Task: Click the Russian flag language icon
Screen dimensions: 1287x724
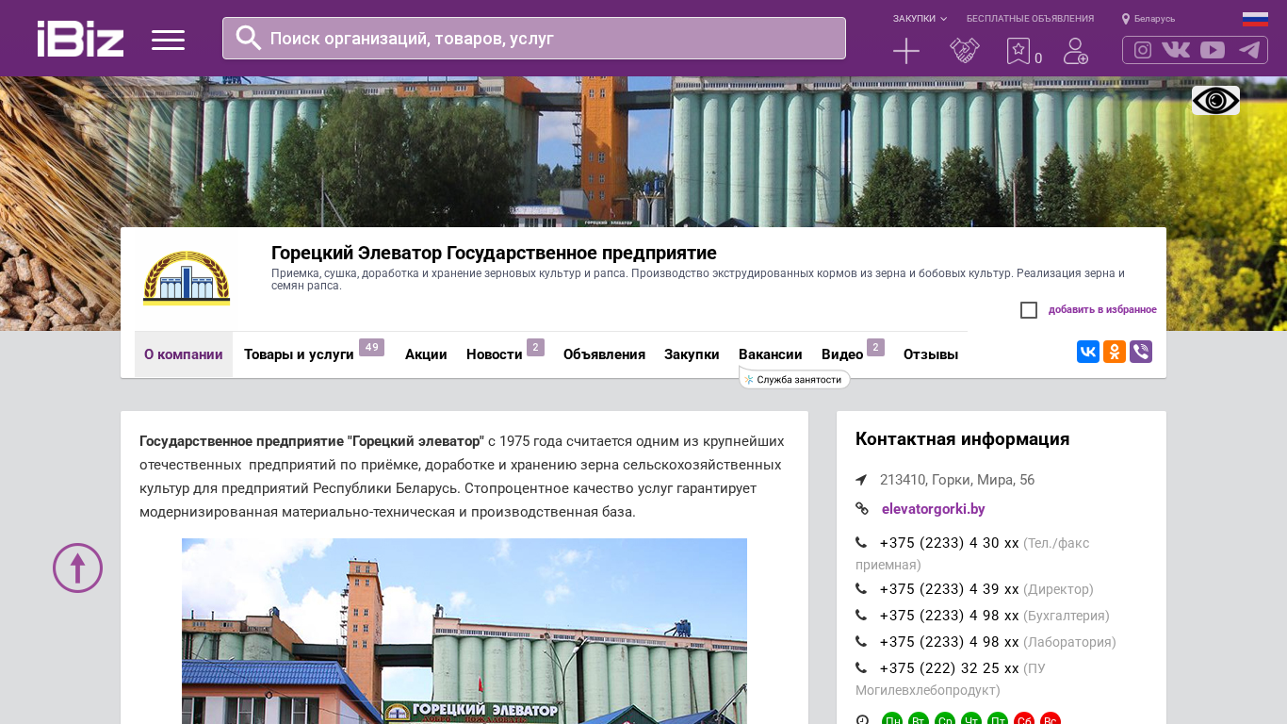Action: 1255,19
